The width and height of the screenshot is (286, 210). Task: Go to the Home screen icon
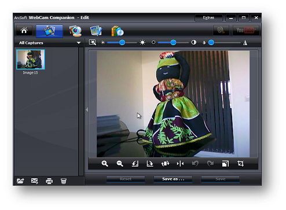click(x=24, y=30)
